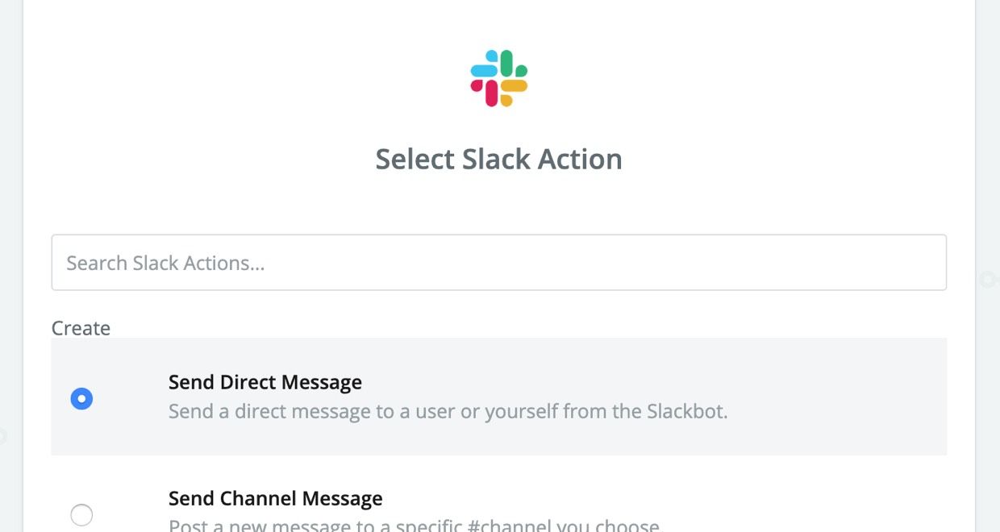This screenshot has height=532, width=1000.
Task: Choose the Send Channel Message title
Action: (276, 498)
